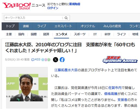Click the 新規取得 link
Image resolution: width=140 pixels, height=109 pixels.
(x=75, y=4)
